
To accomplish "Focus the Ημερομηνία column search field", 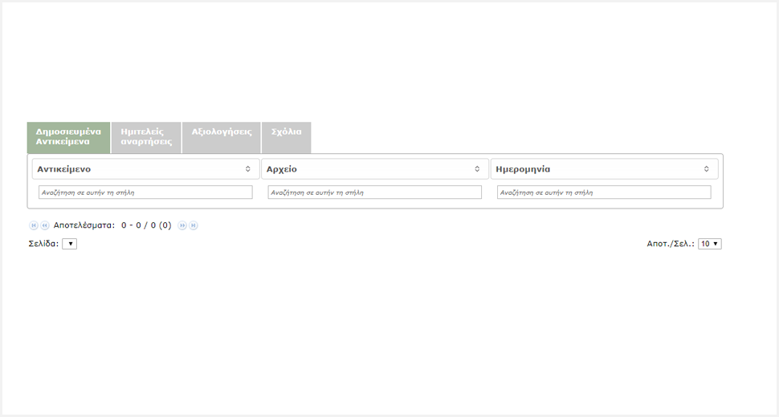I will click(x=604, y=192).
